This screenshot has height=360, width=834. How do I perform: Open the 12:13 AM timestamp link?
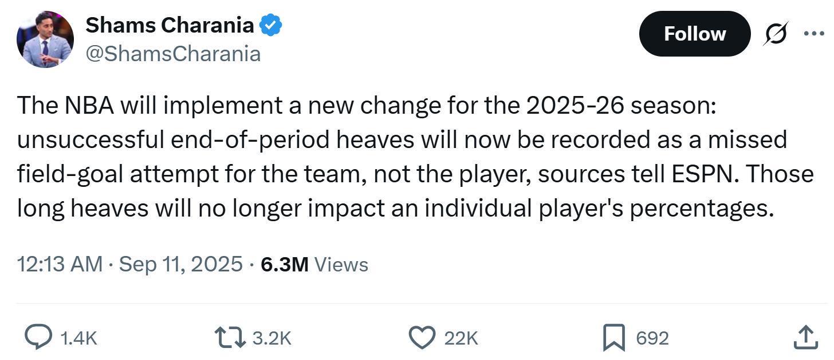[x=60, y=264]
